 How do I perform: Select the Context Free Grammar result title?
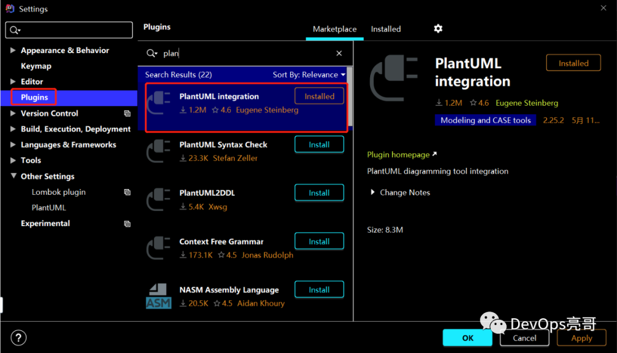[x=221, y=242]
